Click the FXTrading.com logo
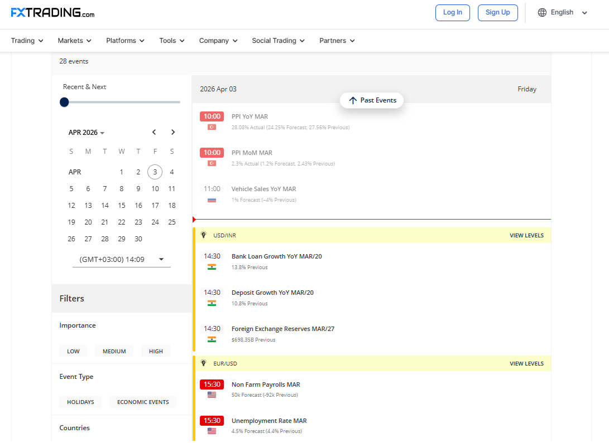Image resolution: width=609 pixels, height=443 pixels. (x=53, y=13)
